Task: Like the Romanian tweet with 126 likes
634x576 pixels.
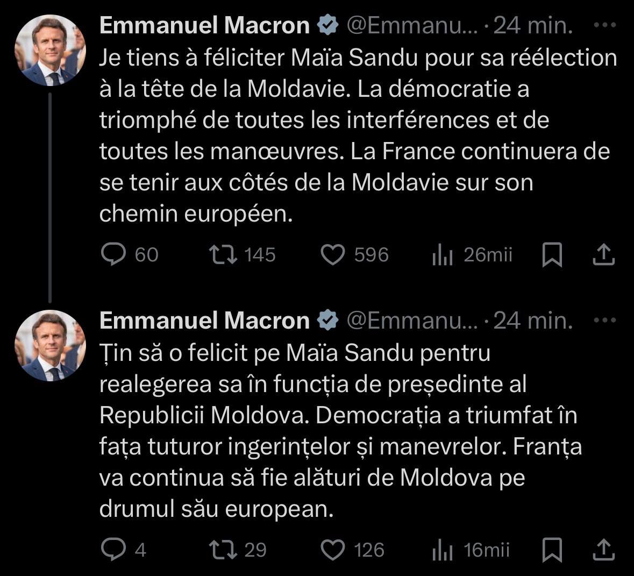Action: pos(333,550)
